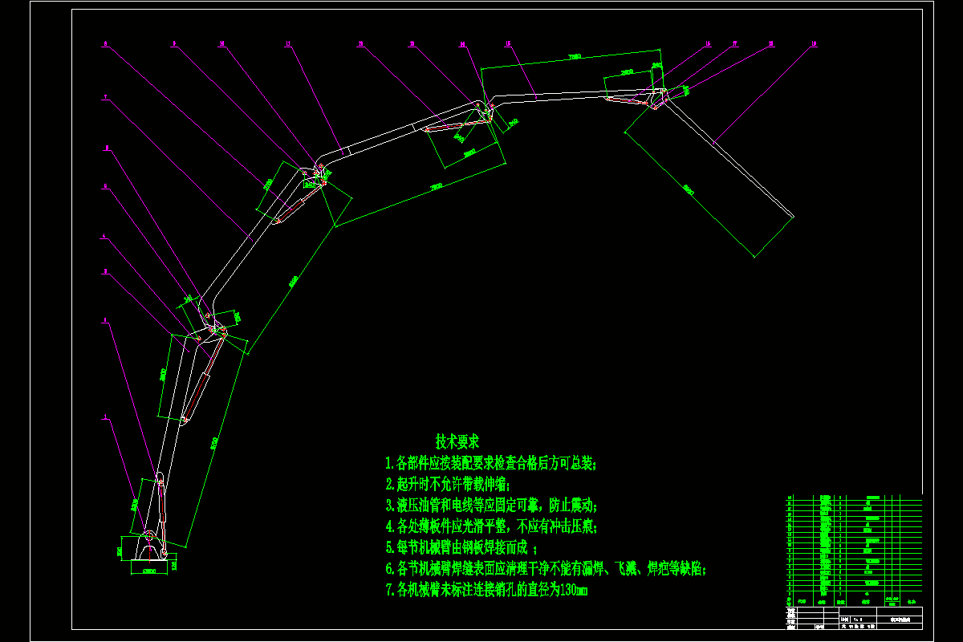This screenshot has height=642, width=963.
Task: Click requirement 3 about 液压油管和电线
Action: [x=491, y=506]
